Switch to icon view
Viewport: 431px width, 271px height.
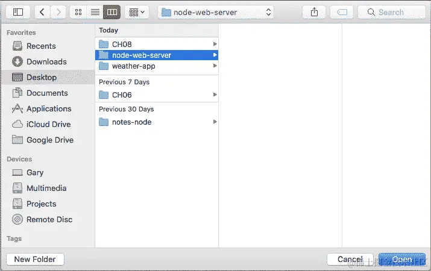[78, 12]
